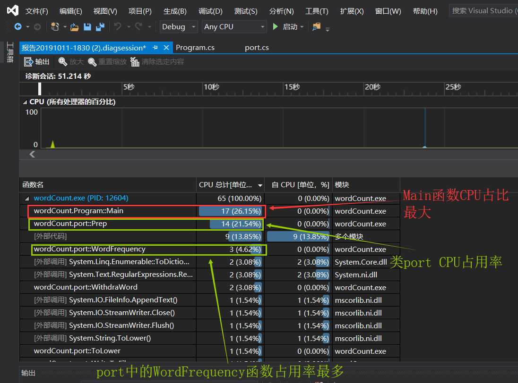Viewport: 518px width, 383px height.
Task: Open the 文件(F) menu
Action: pyautogui.click(x=37, y=11)
